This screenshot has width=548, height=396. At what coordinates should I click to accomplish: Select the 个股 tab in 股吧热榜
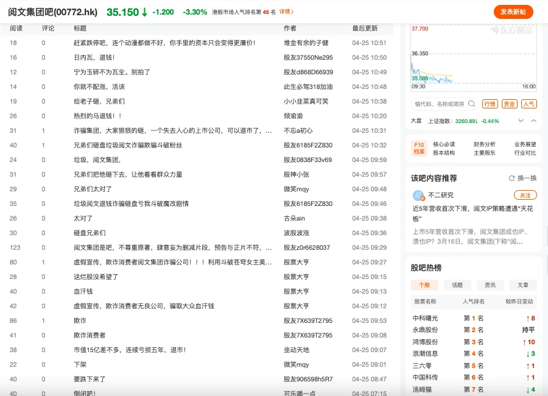(424, 285)
